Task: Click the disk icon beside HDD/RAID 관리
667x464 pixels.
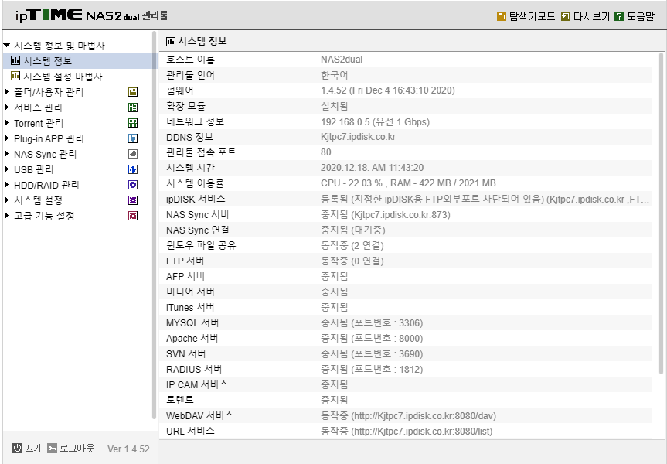Action: (x=133, y=185)
